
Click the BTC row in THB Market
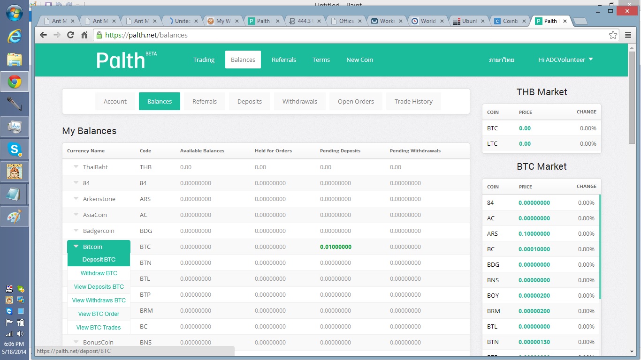pos(542,128)
